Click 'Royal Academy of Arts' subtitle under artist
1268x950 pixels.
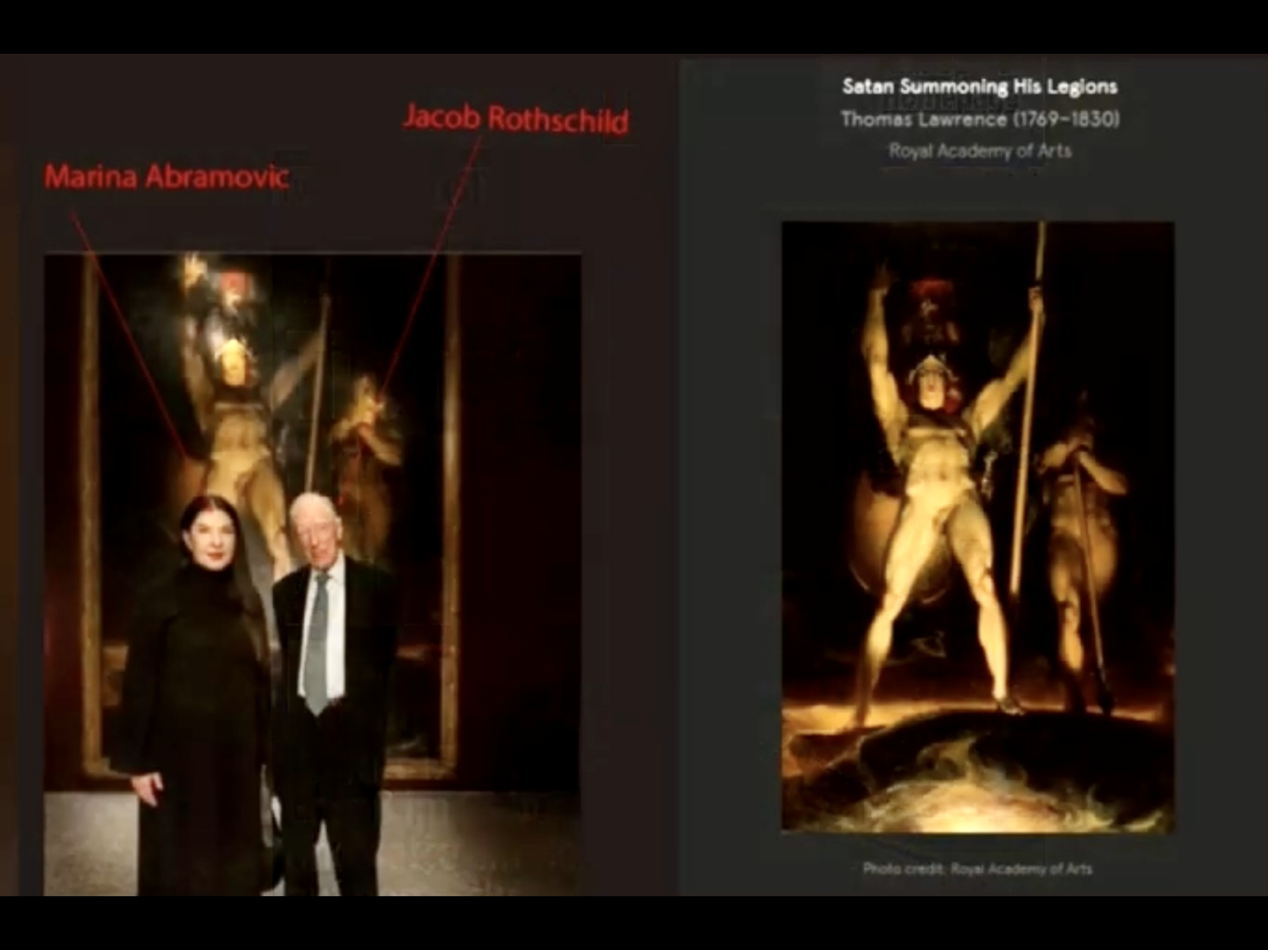pyautogui.click(x=980, y=151)
